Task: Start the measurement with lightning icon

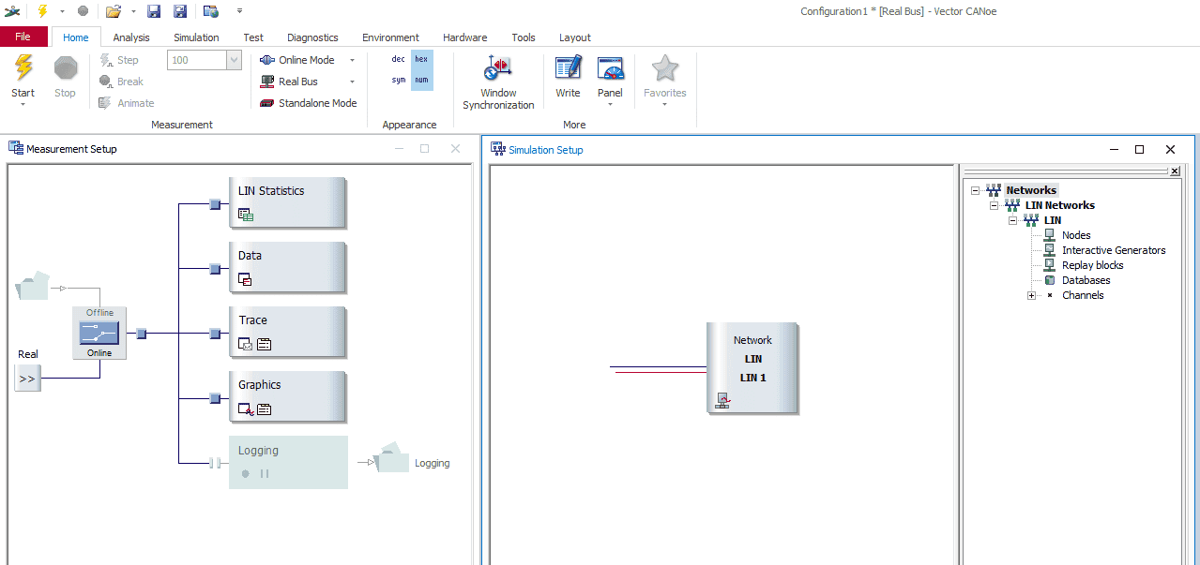Action: coord(23,69)
